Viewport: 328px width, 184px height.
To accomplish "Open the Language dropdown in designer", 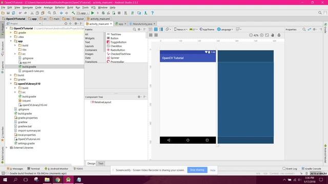I will pos(225,30).
